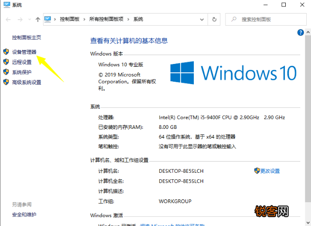
Task: Refresh the control panel page
Action: tap(214, 20)
